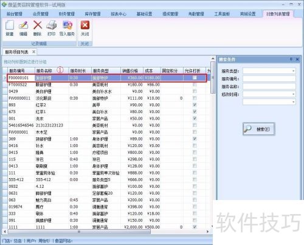Click the application logo in title bar
Viewport: 304px width, 245px height.
point(4,4)
